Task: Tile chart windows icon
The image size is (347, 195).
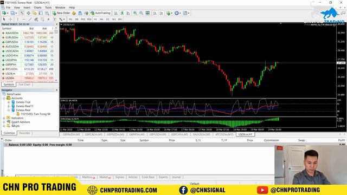Action: tap(147, 13)
